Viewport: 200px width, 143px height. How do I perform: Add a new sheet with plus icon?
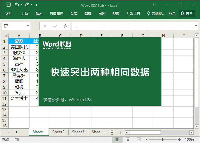tap(112, 132)
